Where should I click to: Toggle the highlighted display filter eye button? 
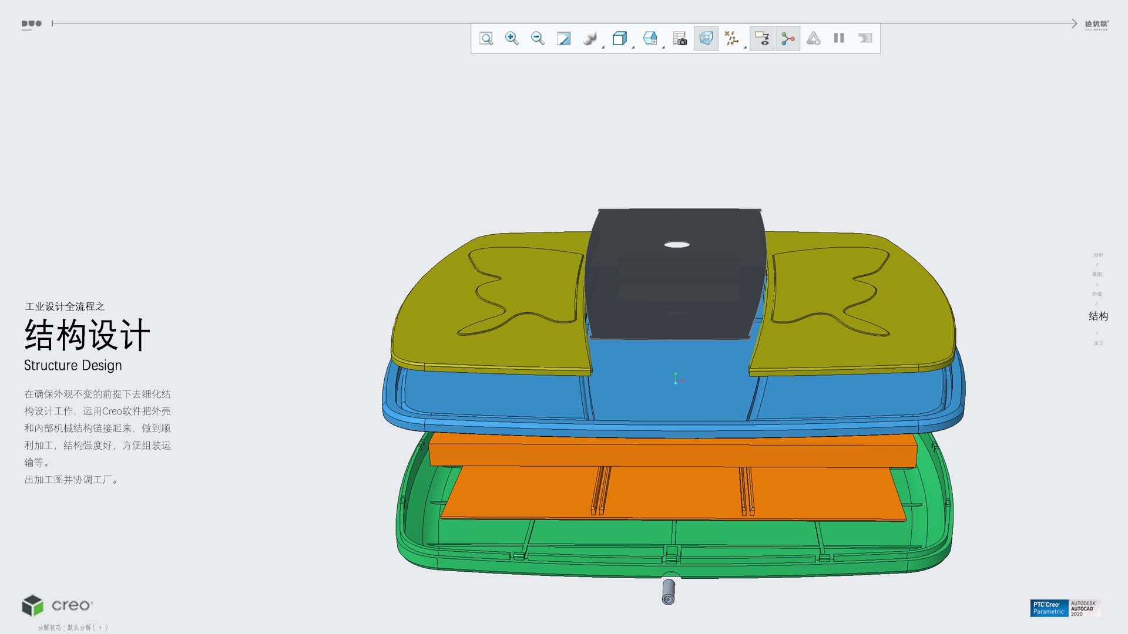click(x=762, y=39)
